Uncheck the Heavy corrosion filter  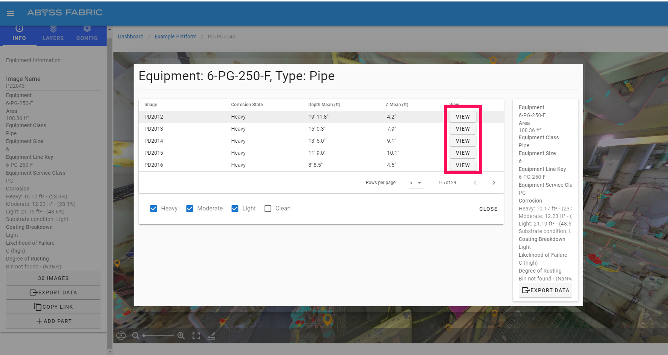[x=153, y=209]
